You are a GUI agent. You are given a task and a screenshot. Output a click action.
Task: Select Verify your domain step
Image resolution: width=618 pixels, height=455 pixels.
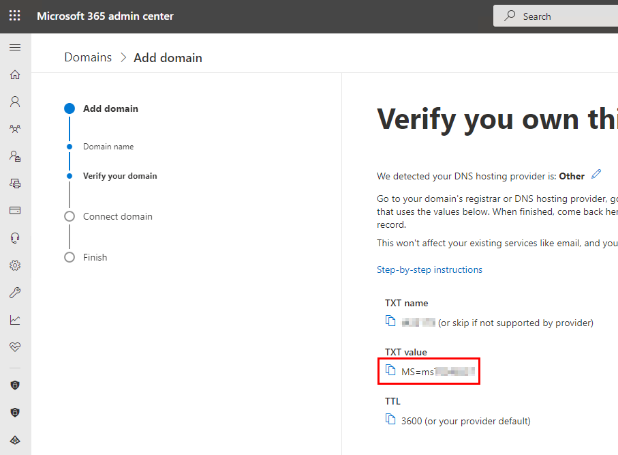click(x=120, y=176)
